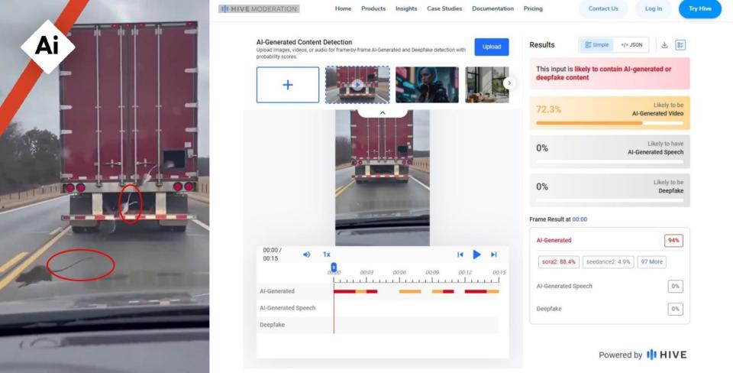Download the results
Viewport: 733px width, 373px height.
[664, 45]
